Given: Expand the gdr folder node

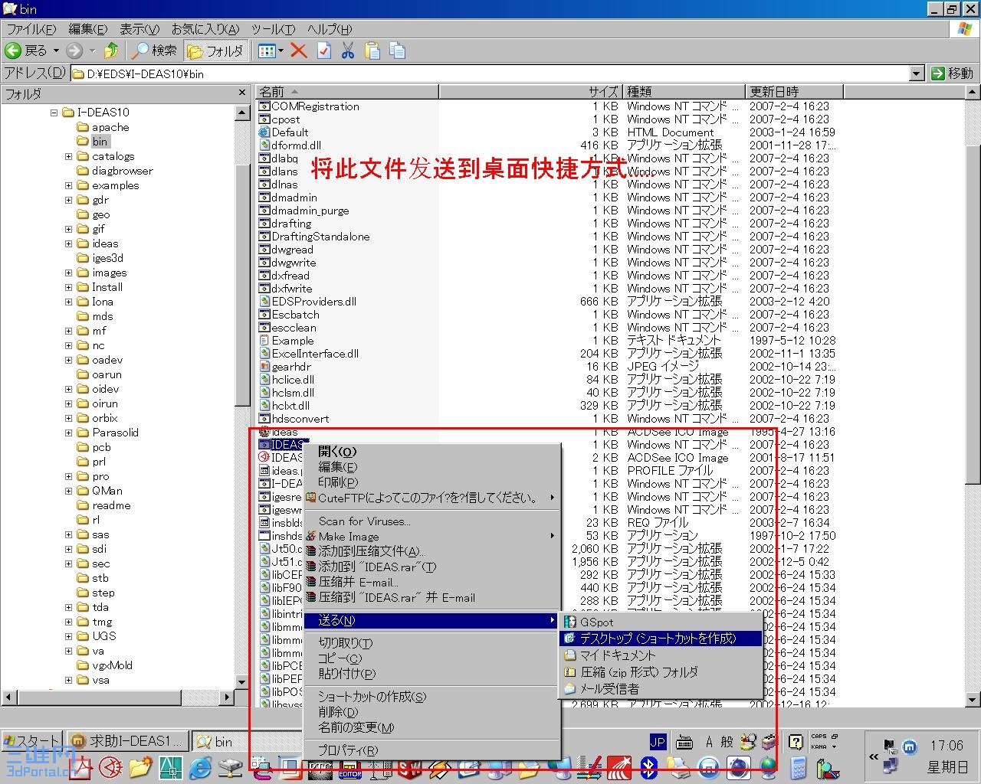Looking at the screenshot, I should click(x=69, y=200).
